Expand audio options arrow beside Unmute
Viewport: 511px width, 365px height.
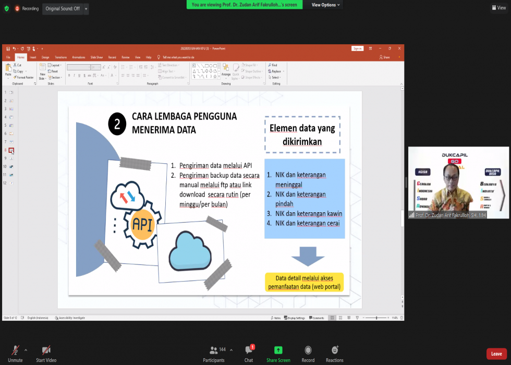click(26, 349)
